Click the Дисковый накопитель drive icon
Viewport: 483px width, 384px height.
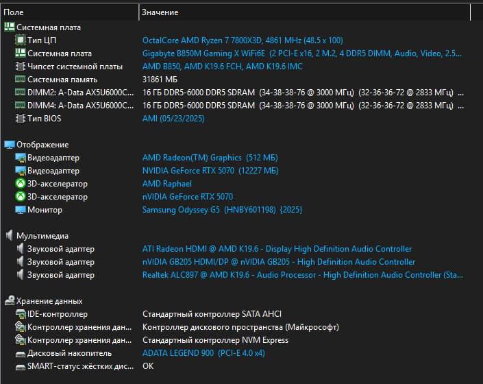click(x=21, y=354)
